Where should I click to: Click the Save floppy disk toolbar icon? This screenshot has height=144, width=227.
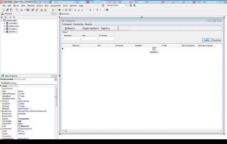point(28,10)
